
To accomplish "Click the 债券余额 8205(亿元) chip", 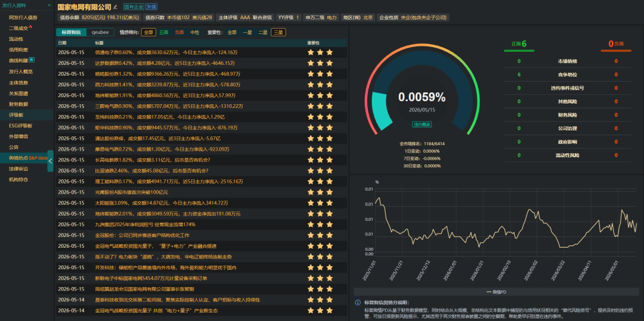I will click(100, 18).
